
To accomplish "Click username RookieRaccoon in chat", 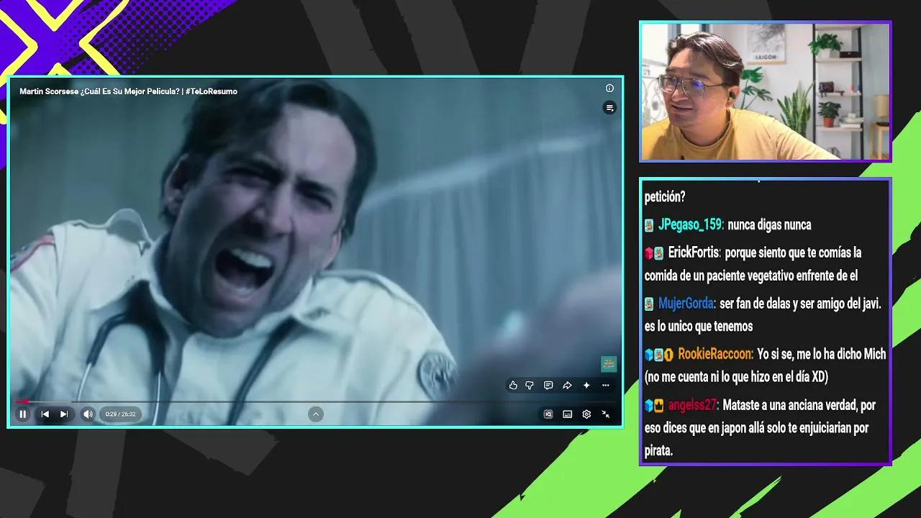I will [716, 354].
